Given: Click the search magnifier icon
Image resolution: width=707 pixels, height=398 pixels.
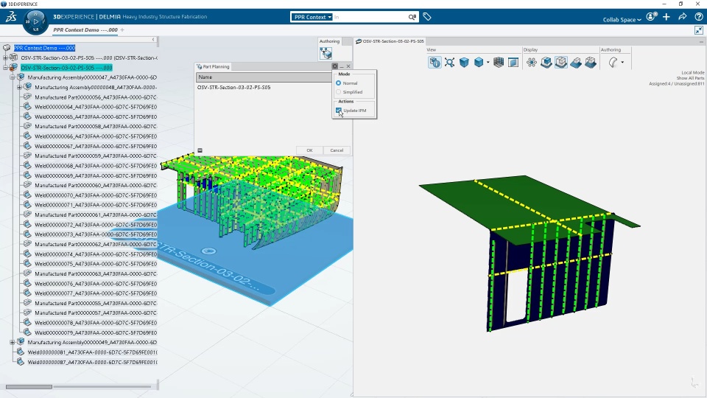Looking at the screenshot, I should coord(412,17).
